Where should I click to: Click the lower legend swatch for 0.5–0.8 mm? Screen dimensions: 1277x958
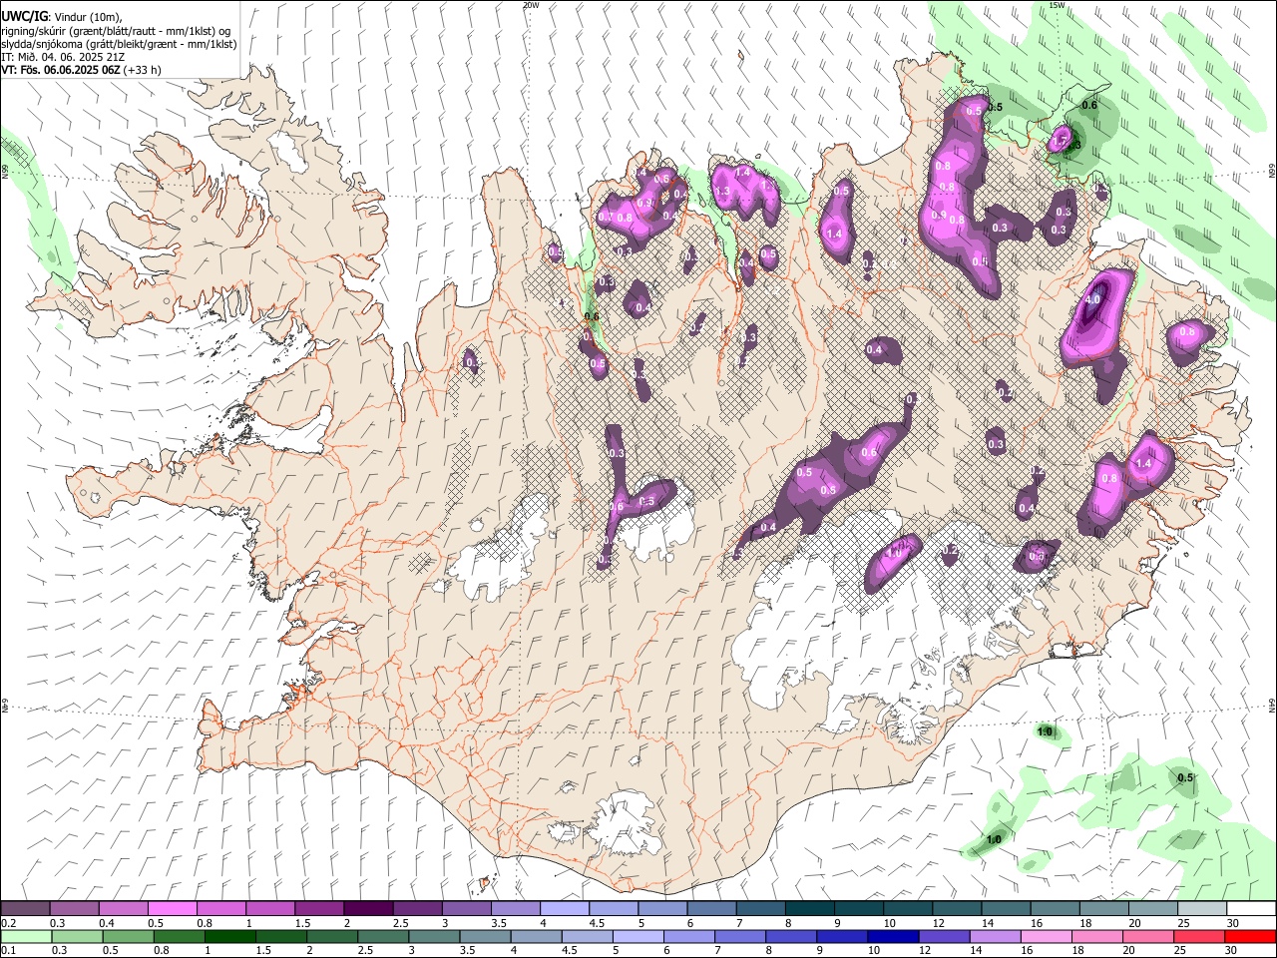[128, 936]
